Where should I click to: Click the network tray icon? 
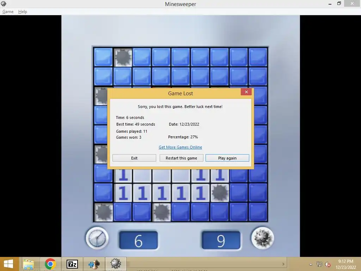point(319,264)
